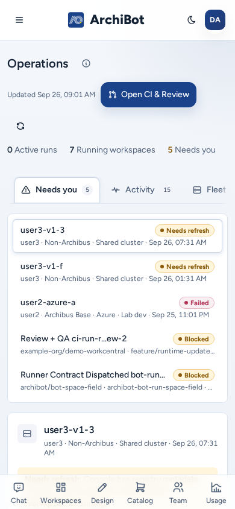
Task: Open Review + QA ci-run blocked row
Action: (117, 344)
